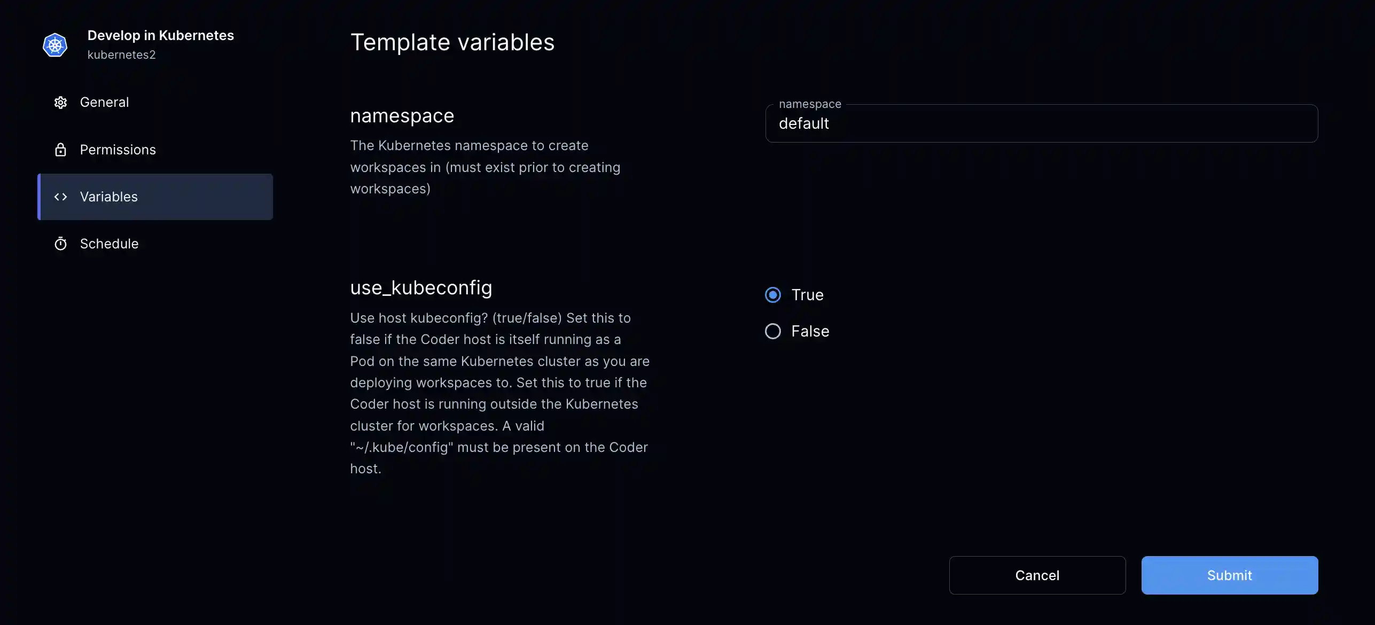Select the default text in namespace field
This screenshot has width=1375, height=625.
[804, 123]
